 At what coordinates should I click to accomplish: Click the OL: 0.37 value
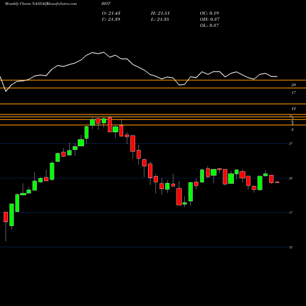[209, 26]
